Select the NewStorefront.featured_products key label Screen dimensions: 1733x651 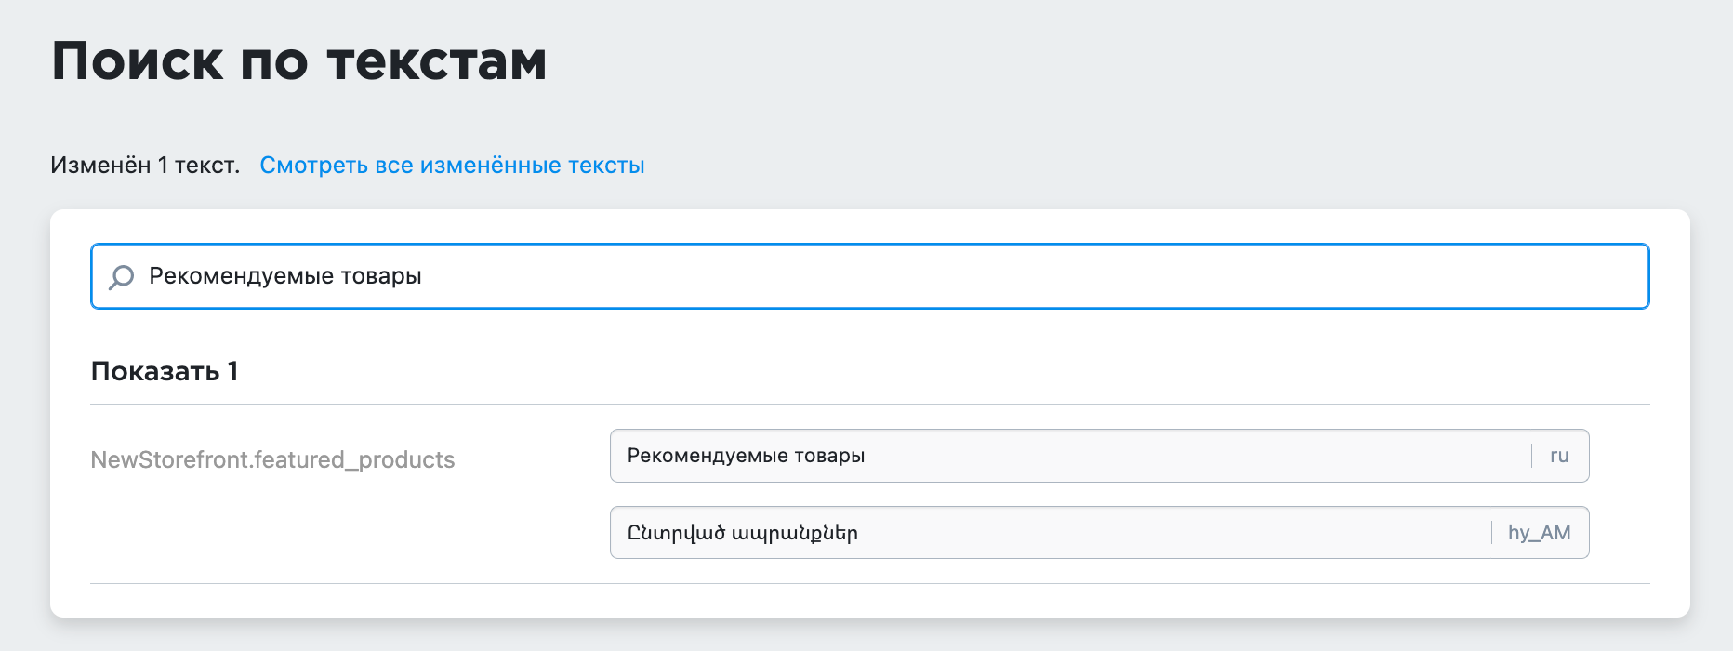point(272,460)
